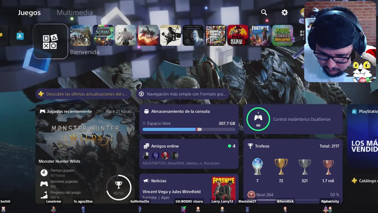
Task: Launch Plants vs Zombies Replanted tile
Action: click(x=283, y=35)
